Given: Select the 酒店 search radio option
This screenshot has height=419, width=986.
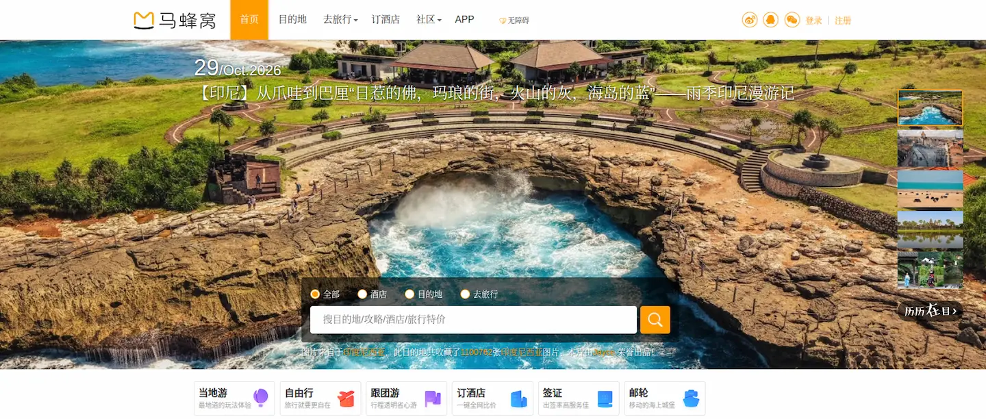Looking at the screenshot, I should point(362,294).
